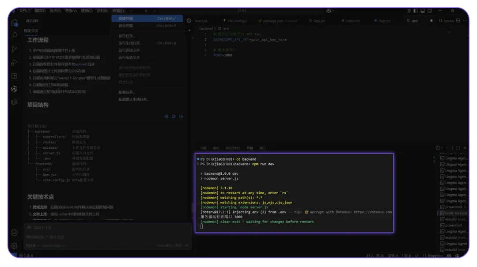Open the Tongyi Lingma sidebar icon
Screen dimensions: 477x267
[x=14, y=89]
